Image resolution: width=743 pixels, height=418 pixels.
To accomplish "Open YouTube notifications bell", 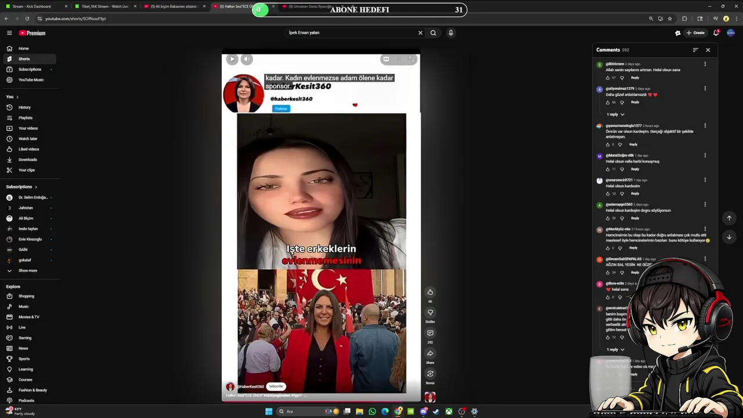I will click(x=716, y=33).
